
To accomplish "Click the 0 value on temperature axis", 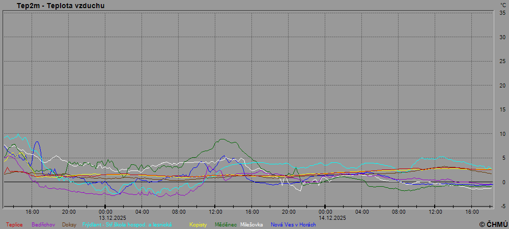I will coord(503,182).
